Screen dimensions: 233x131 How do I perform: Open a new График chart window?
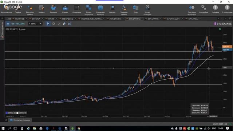click(x=18, y=9)
